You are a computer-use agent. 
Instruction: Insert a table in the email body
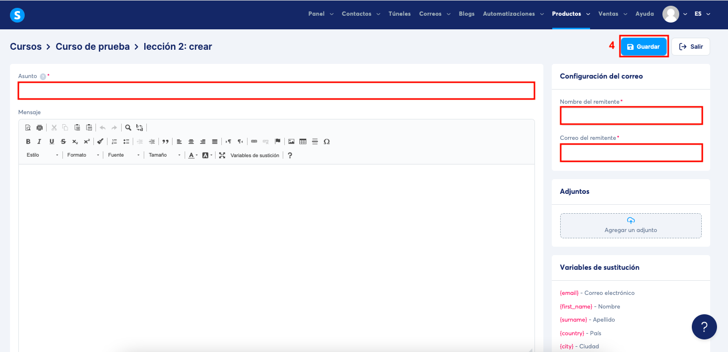pyautogui.click(x=302, y=141)
